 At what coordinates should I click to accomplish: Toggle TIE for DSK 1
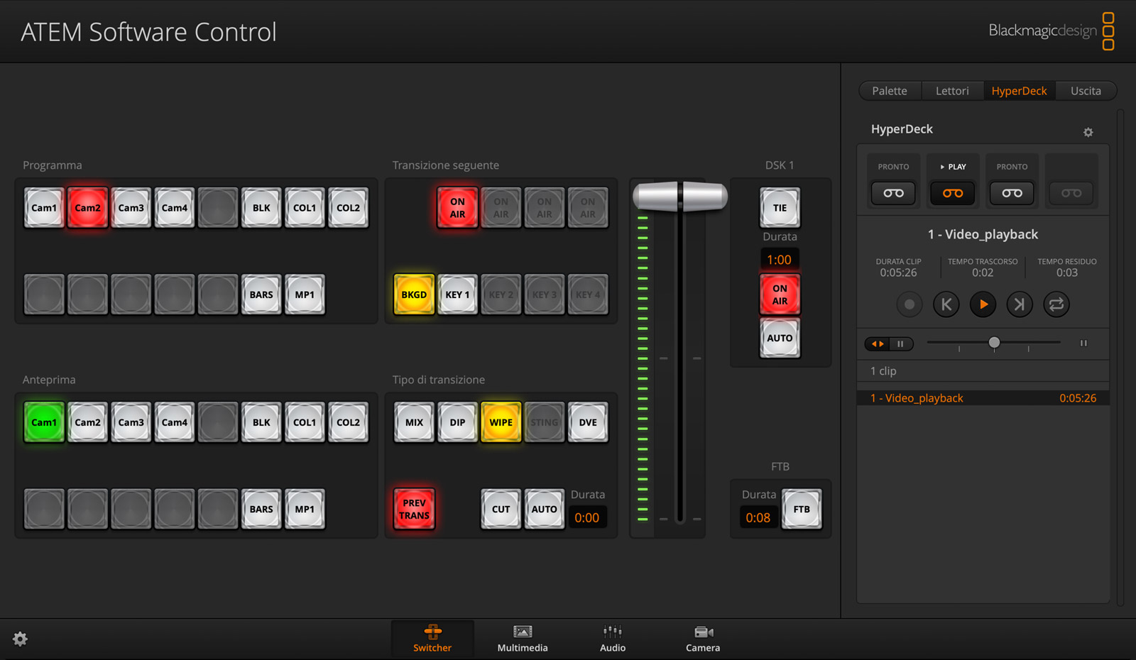[x=779, y=208]
